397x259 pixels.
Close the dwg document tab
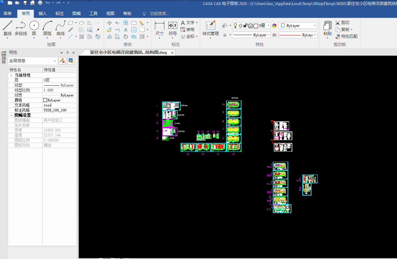pyautogui.click(x=172, y=53)
